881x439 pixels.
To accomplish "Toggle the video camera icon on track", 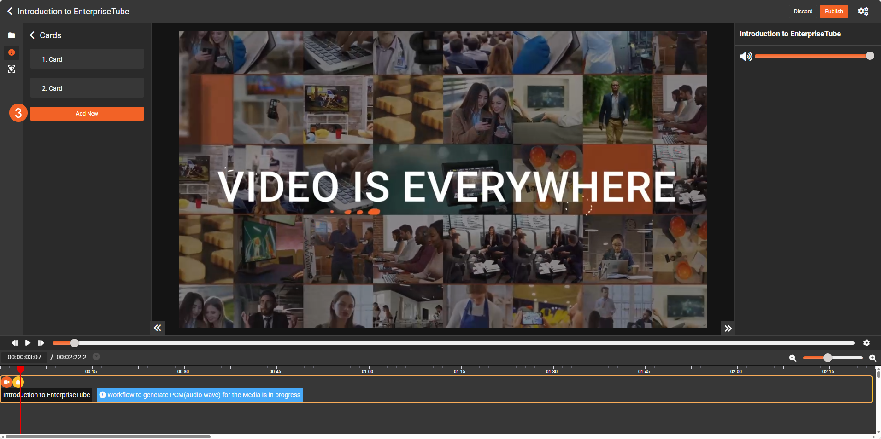I will pyautogui.click(x=6, y=382).
